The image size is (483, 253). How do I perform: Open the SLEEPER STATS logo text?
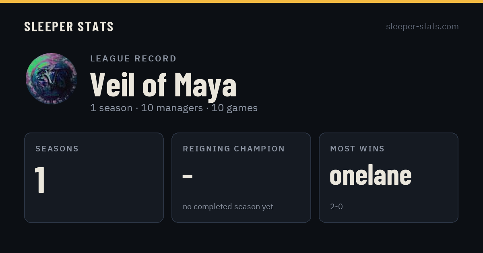point(69,27)
